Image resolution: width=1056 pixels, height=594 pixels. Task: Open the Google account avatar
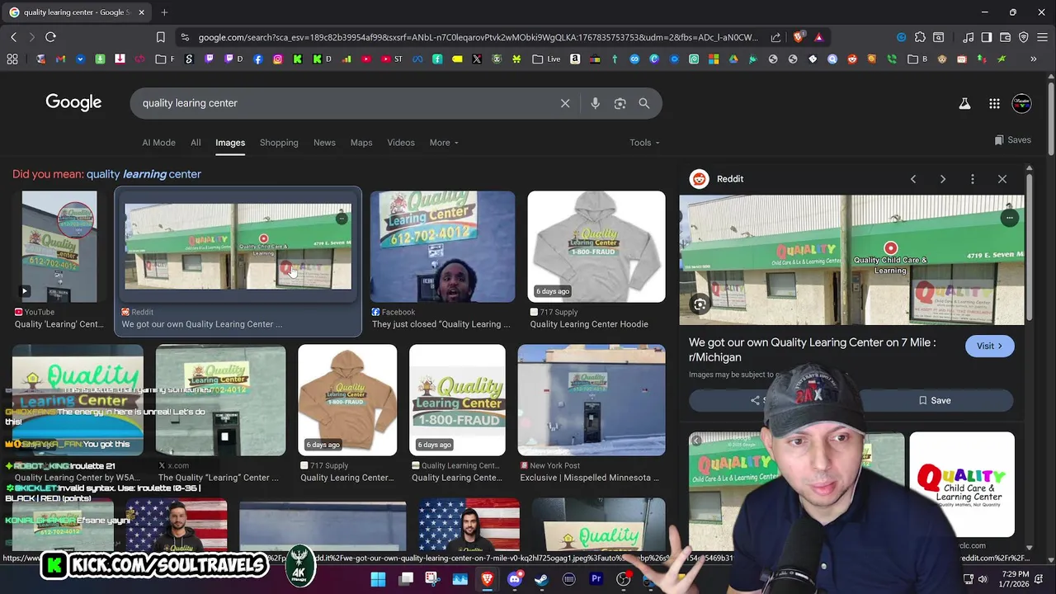(1021, 103)
